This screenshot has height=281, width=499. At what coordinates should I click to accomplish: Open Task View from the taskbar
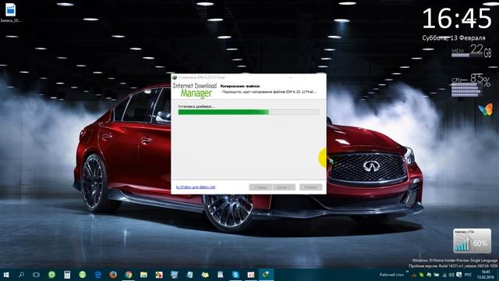click(x=37, y=275)
